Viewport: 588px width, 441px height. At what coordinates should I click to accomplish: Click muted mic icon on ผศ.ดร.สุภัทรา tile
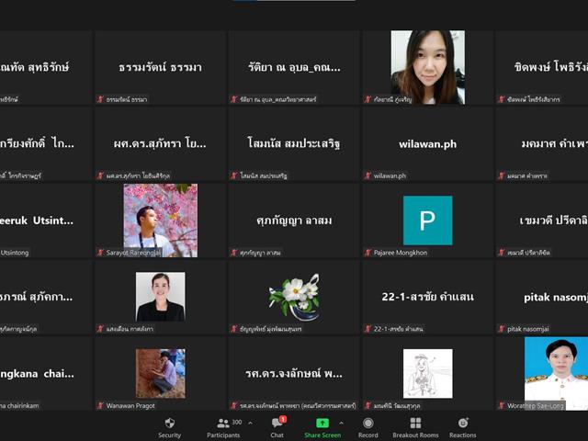[x=100, y=175]
